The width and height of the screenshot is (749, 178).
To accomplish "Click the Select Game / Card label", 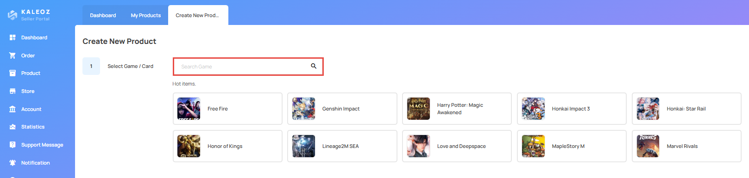I will tap(131, 66).
